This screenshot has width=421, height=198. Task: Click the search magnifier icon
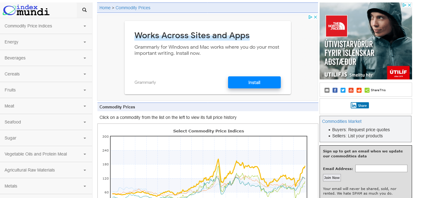click(84, 10)
